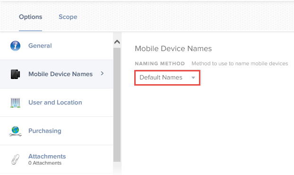Open the User and Location section
The image size is (294, 175).
click(56, 103)
